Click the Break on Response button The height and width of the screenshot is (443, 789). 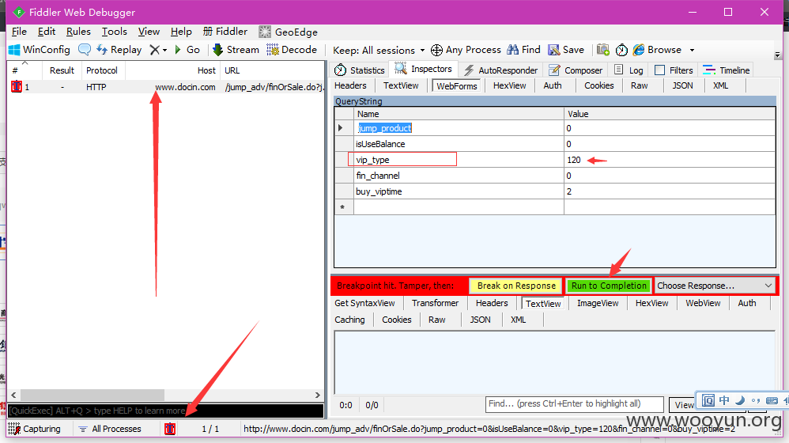pyautogui.click(x=515, y=286)
